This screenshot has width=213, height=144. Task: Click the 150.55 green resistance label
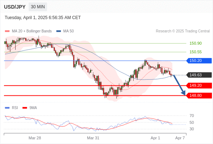coord(195,52)
